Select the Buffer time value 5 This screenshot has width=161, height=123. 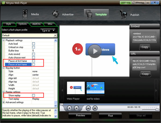point(33,50)
